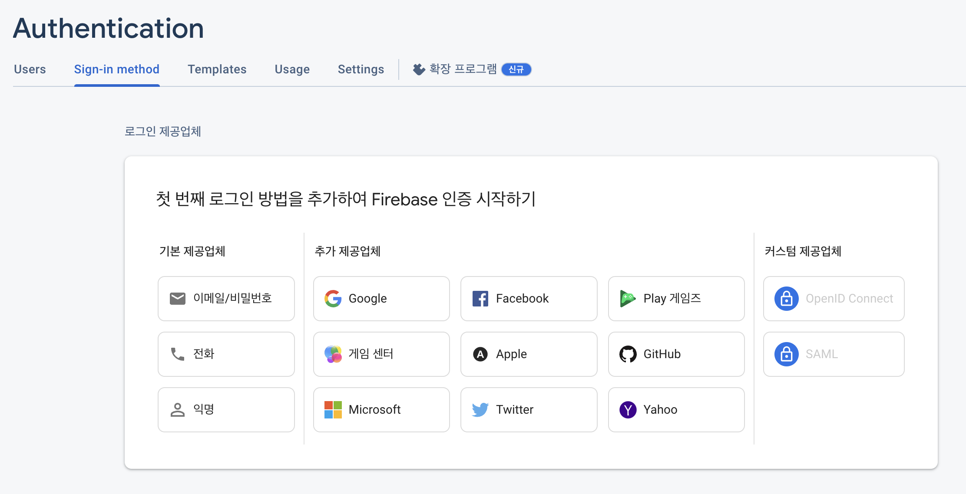Screen dimensions: 966x494
Task: Click the 신규 new badge
Action: click(x=516, y=69)
